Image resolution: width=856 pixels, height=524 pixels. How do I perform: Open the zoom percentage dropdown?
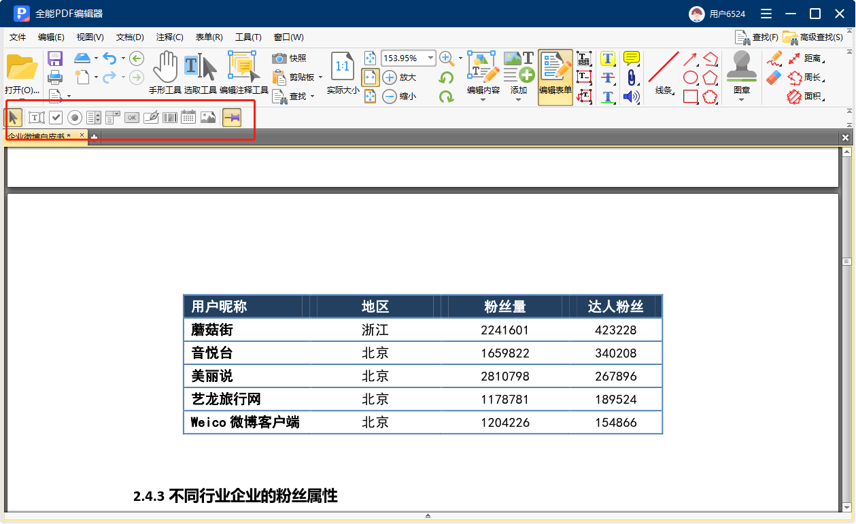pos(430,58)
